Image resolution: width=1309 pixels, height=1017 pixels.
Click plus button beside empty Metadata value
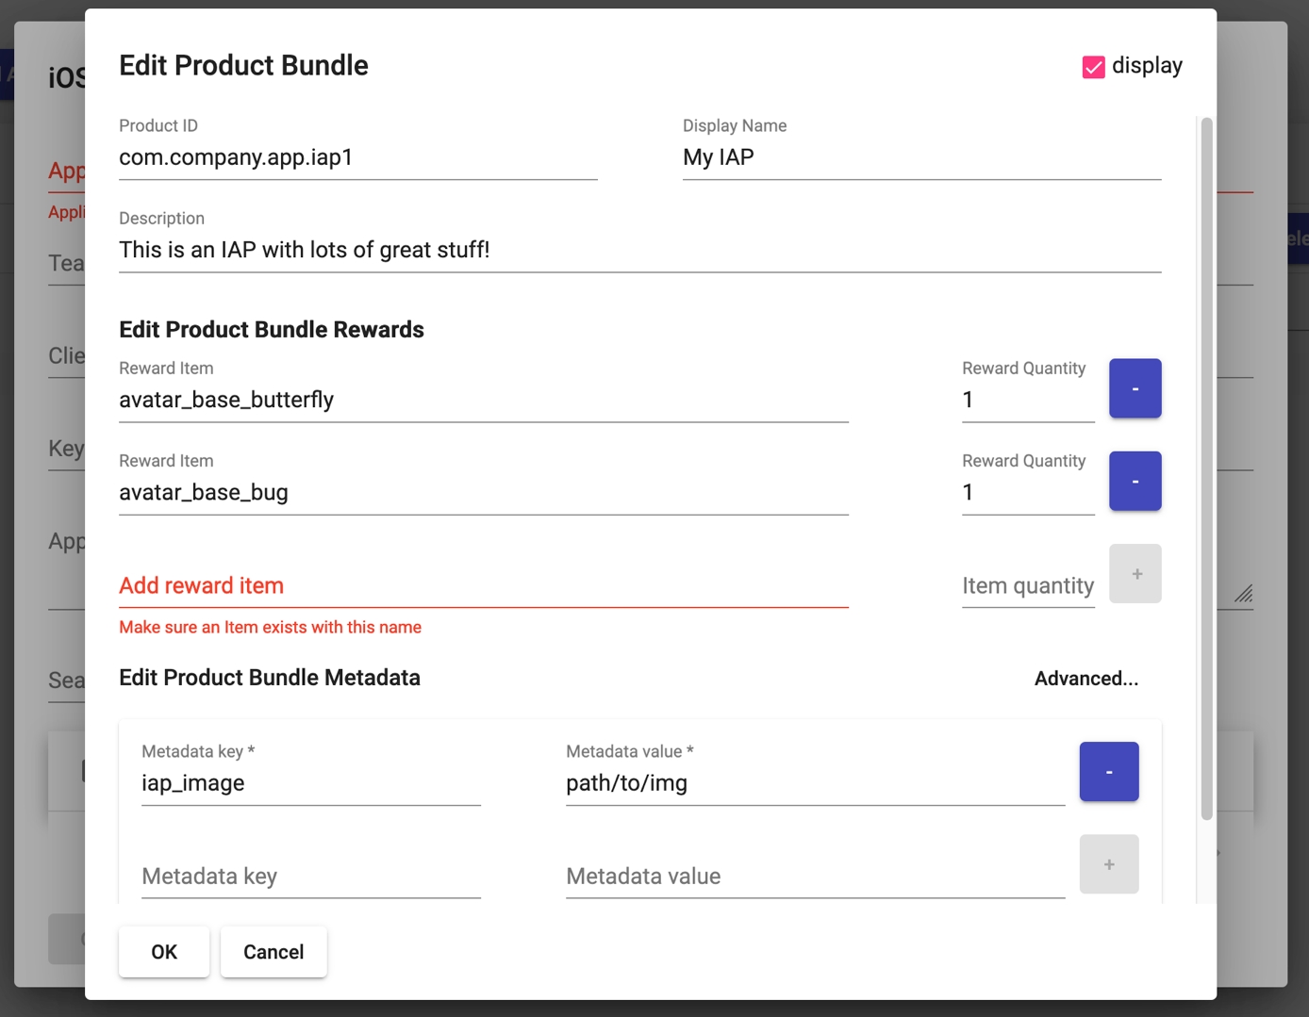pyautogui.click(x=1108, y=864)
